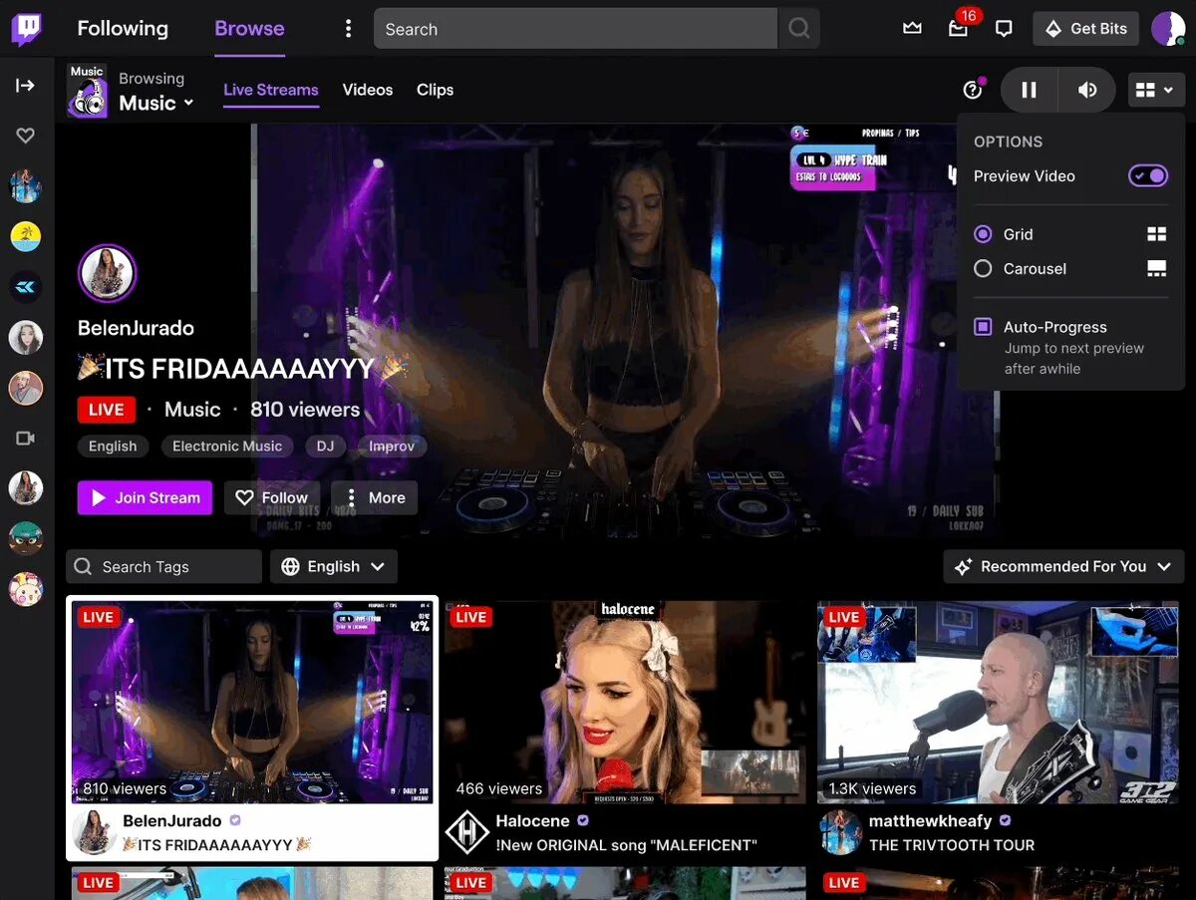Image resolution: width=1196 pixels, height=900 pixels.
Task: Open the user profile avatar menu
Action: pyautogui.click(x=1167, y=29)
